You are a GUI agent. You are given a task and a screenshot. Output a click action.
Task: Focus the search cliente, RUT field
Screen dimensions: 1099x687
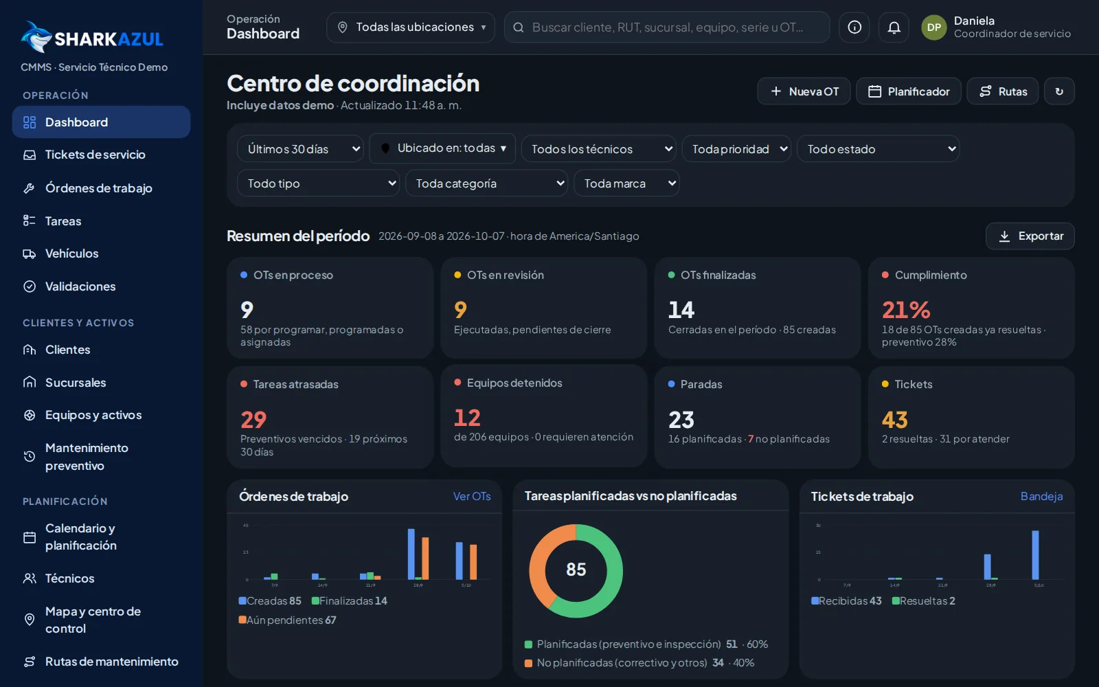tap(667, 27)
